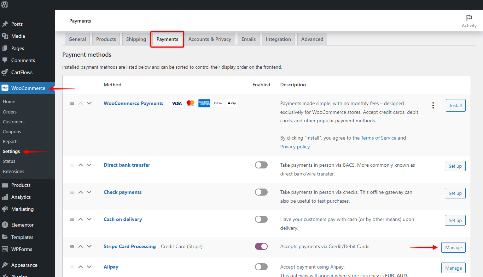
Task: Click the Posts pin icon
Action: click(x=5, y=24)
